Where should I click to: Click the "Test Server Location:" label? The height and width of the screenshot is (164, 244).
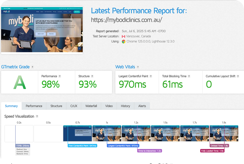click(106, 36)
